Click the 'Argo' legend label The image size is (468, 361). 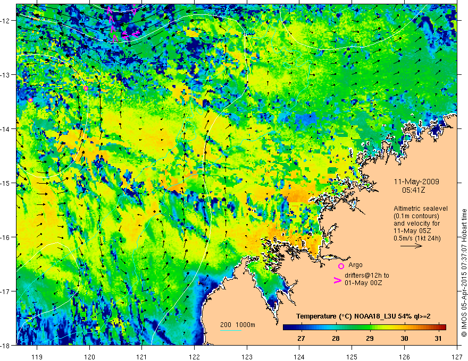click(355, 265)
